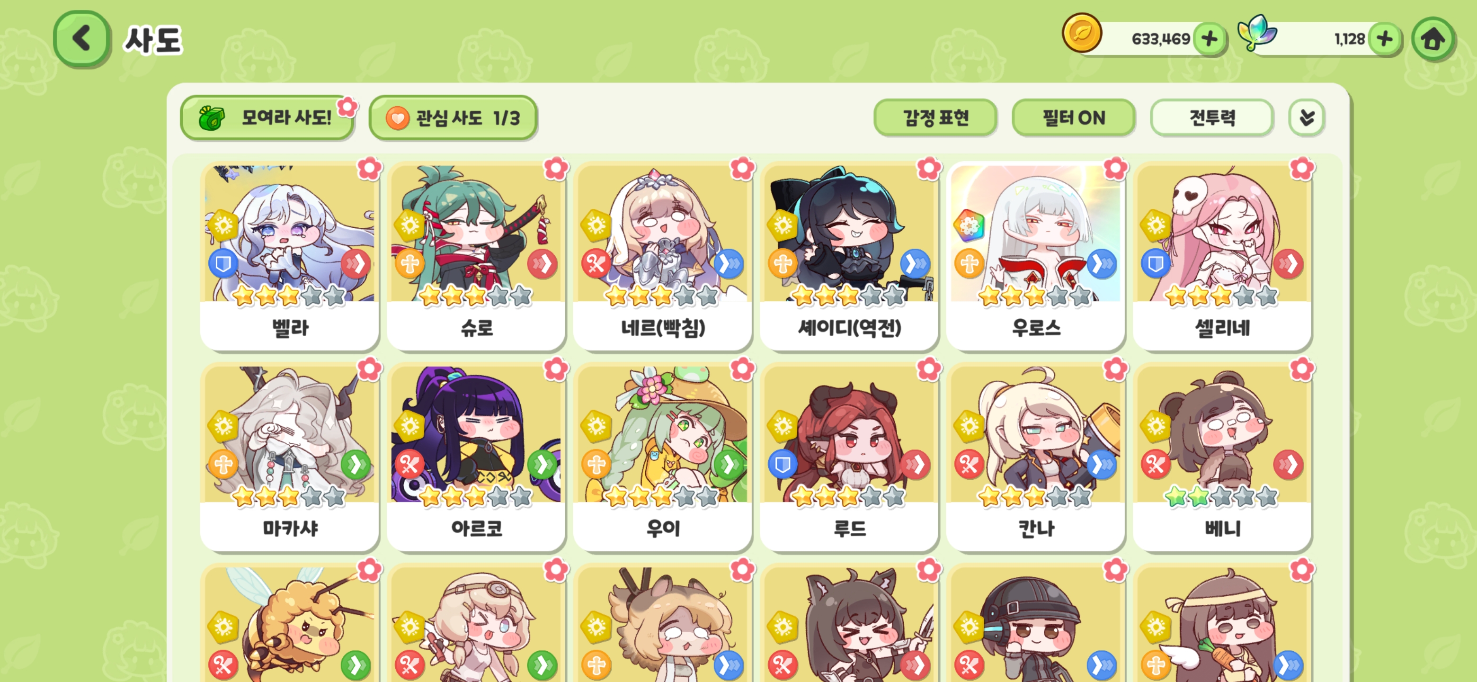Click the rainbow element icon on 우로스 card
This screenshot has height=682, width=1477.
969,225
